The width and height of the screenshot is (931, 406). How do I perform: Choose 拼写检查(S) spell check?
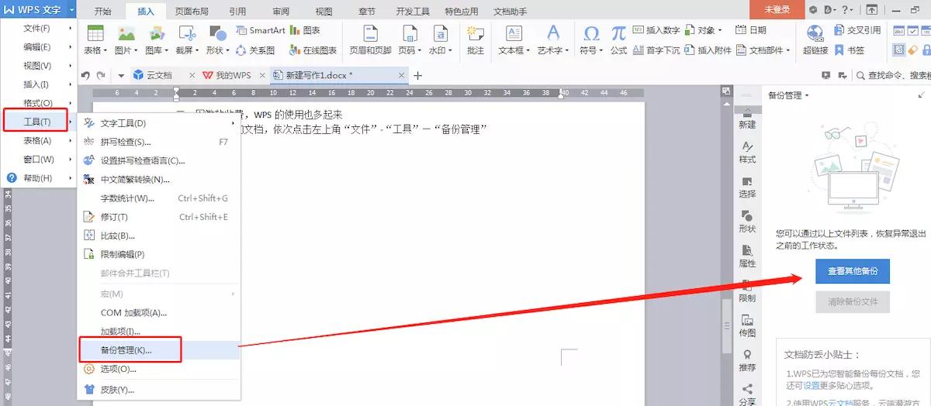[x=159, y=142]
